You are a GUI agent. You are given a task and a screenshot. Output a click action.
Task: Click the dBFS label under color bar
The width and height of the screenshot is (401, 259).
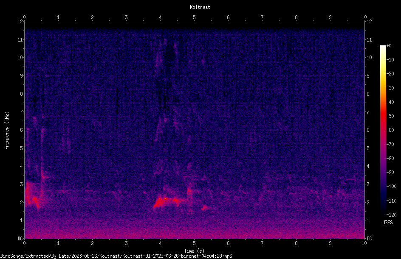point(387,223)
